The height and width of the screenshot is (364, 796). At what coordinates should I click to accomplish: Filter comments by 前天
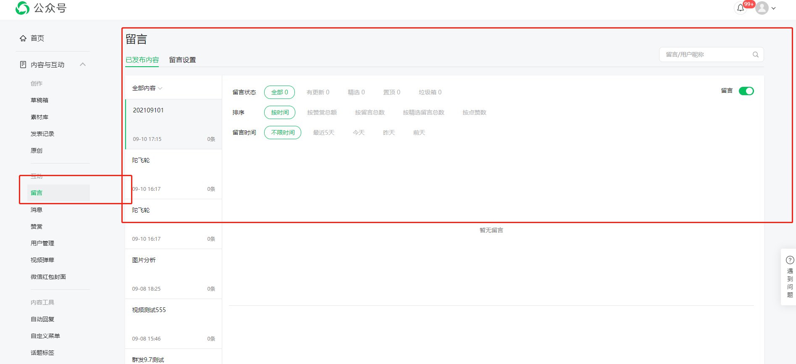tap(419, 133)
